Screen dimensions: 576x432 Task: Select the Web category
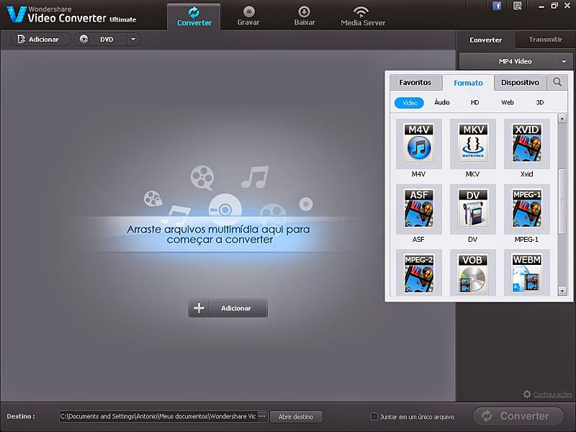pyautogui.click(x=508, y=102)
